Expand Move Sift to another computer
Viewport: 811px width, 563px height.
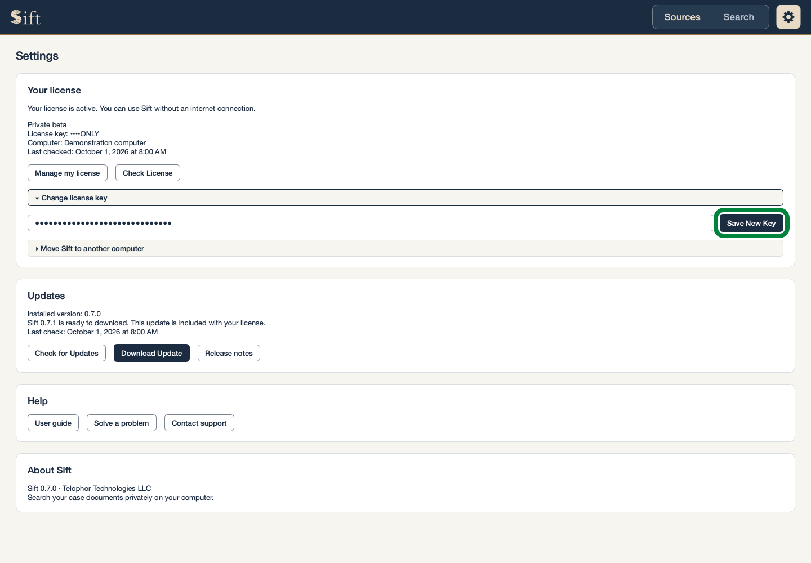click(405, 248)
